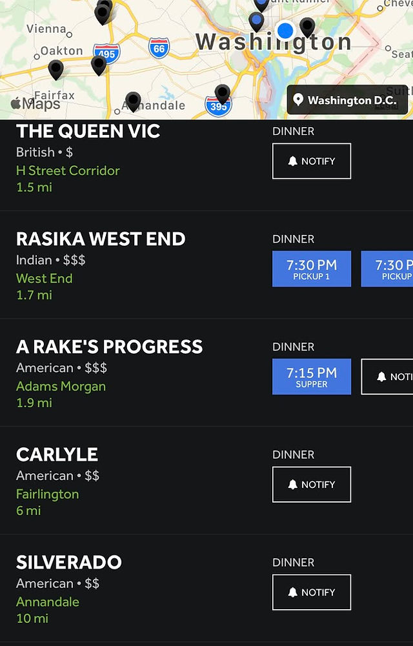Tap the black pin right of blue dot
The height and width of the screenshot is (646, 413).
coord(307,26)
